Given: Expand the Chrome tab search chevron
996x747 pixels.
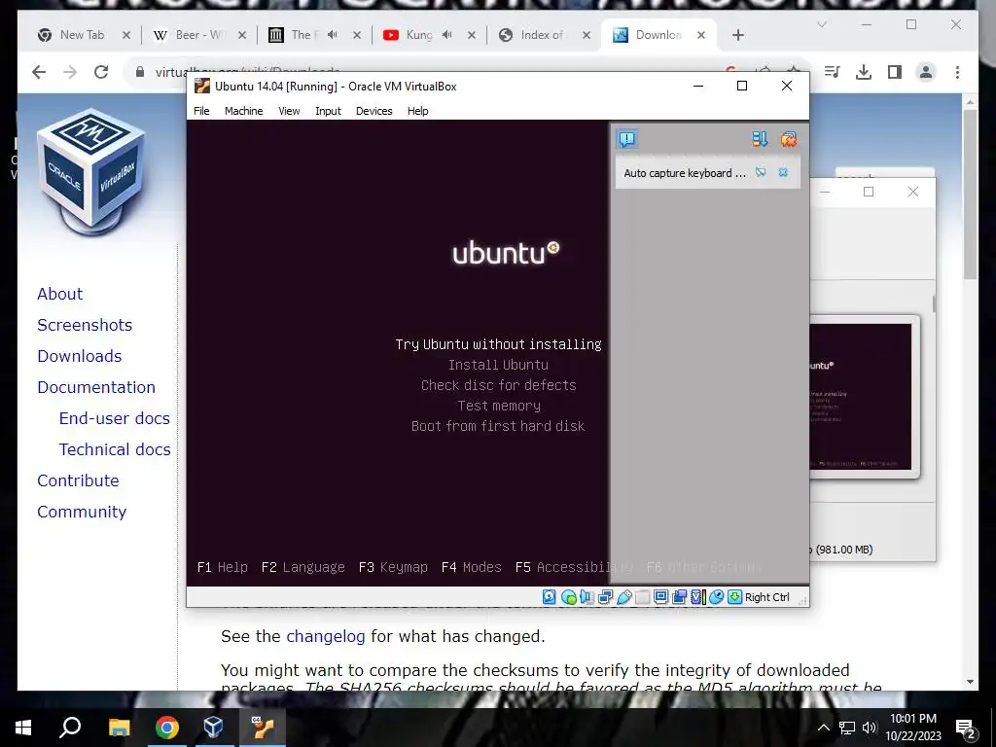Looking at the screenshot, I should [x=821, y=24].
